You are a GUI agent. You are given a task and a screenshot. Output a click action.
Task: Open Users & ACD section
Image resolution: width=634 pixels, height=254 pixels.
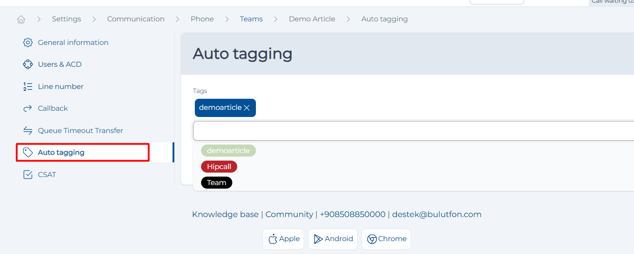(x=60, y=65)
